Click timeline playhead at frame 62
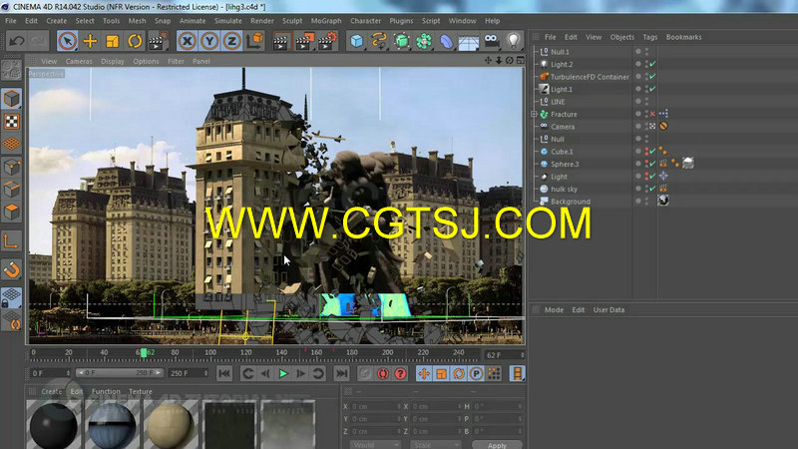Viewport: 798px width, 449px height. (144, 352)
